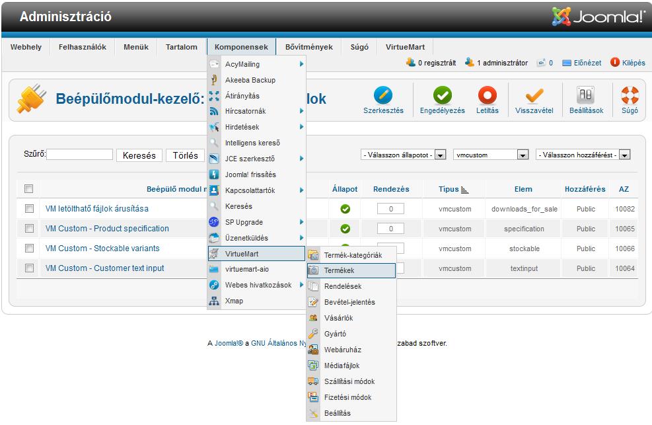Check the VM letölthető fájlok árusítása row

click(x=29, y=208)
